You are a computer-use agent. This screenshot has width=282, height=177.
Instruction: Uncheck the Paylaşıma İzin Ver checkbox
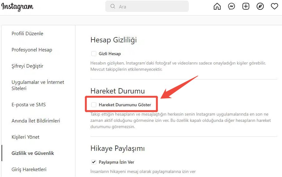tap(94, 162)
